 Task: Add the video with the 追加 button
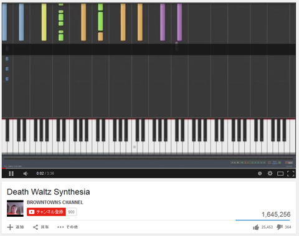pyautogui.click(x=16, y=227)
